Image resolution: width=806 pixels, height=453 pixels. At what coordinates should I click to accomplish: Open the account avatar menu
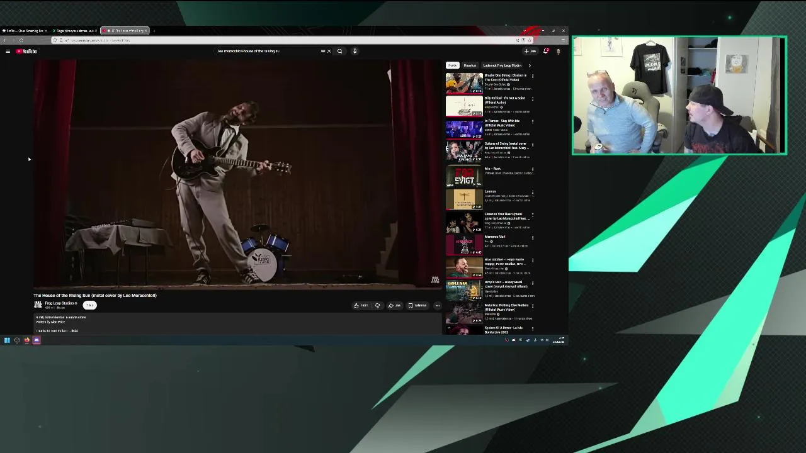point(558,51)
